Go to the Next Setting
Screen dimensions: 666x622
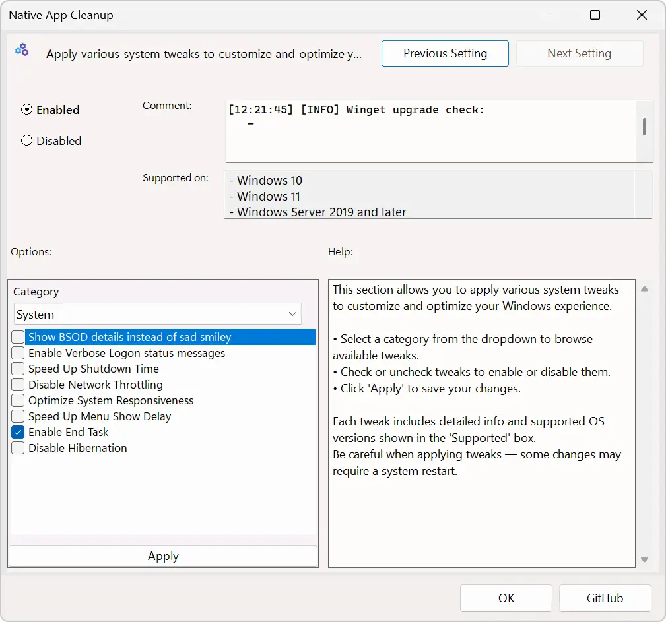580,53
